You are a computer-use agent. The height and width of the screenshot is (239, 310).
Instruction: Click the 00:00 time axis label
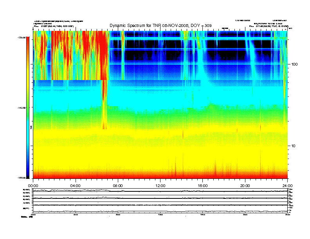click(33, 186)
